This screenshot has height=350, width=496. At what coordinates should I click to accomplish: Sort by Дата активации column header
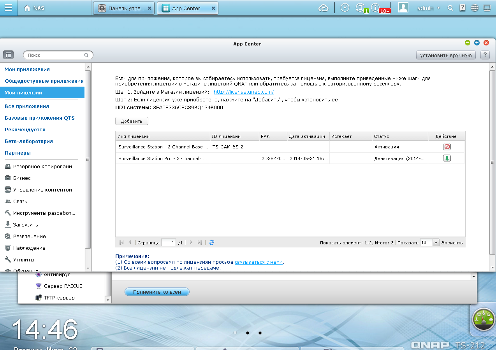point(308,136)
